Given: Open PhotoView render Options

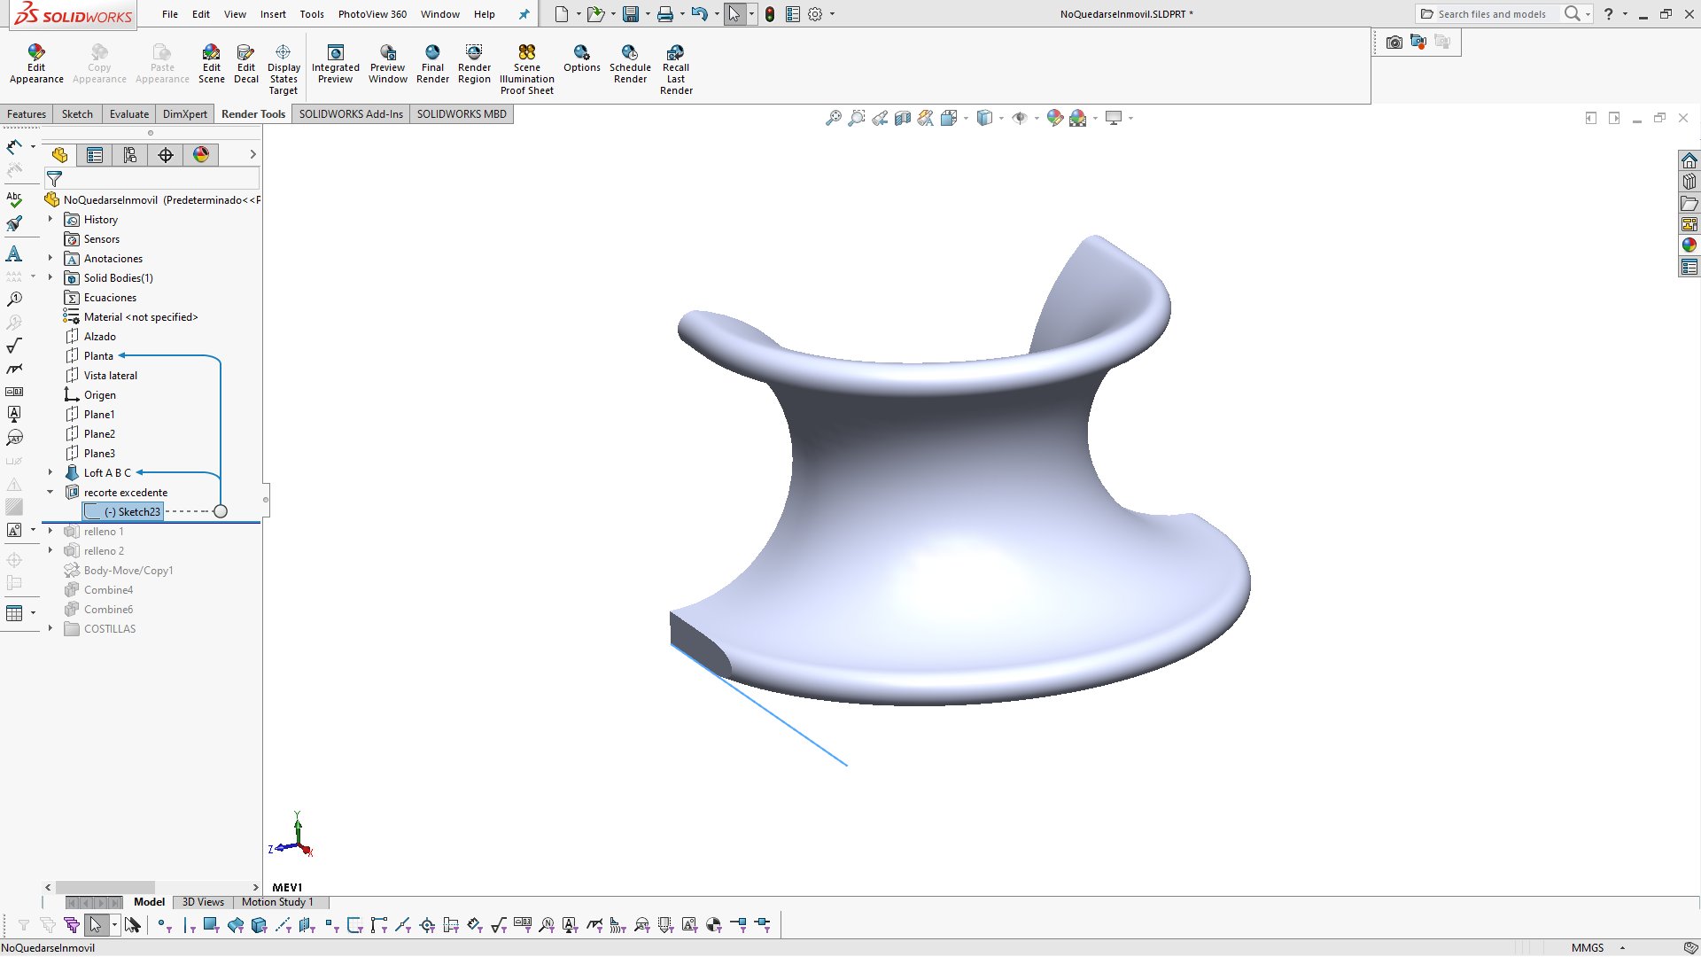Looking at the screenshot, I should tap(582, 59).
